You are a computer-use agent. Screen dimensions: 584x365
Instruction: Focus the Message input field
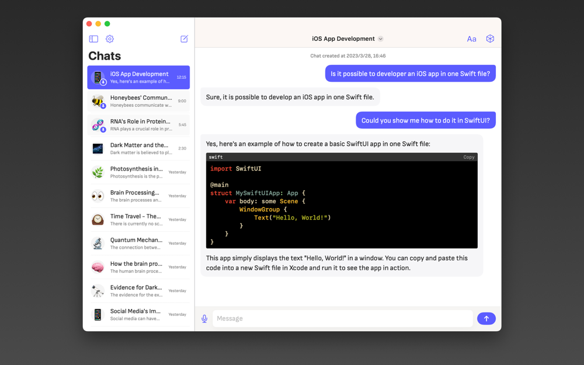343,318
